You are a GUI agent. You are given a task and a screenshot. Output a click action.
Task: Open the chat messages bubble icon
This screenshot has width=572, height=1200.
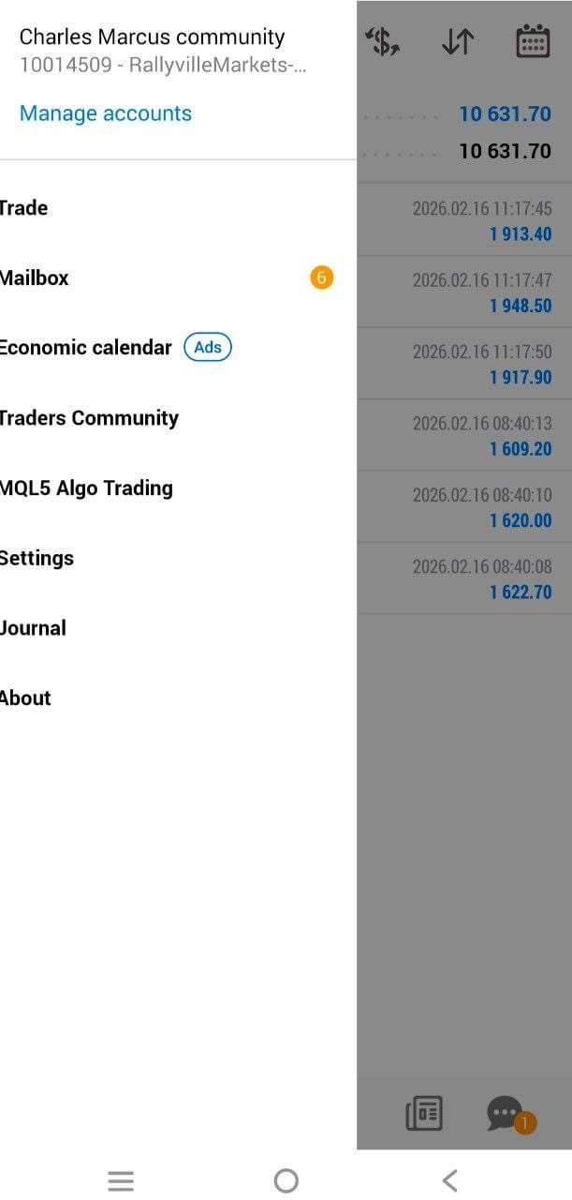tap(506, 1114)
